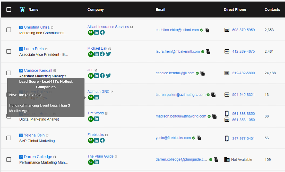Open Candice Kendall's LinkedIn profile icon

[x=21, y=71]
